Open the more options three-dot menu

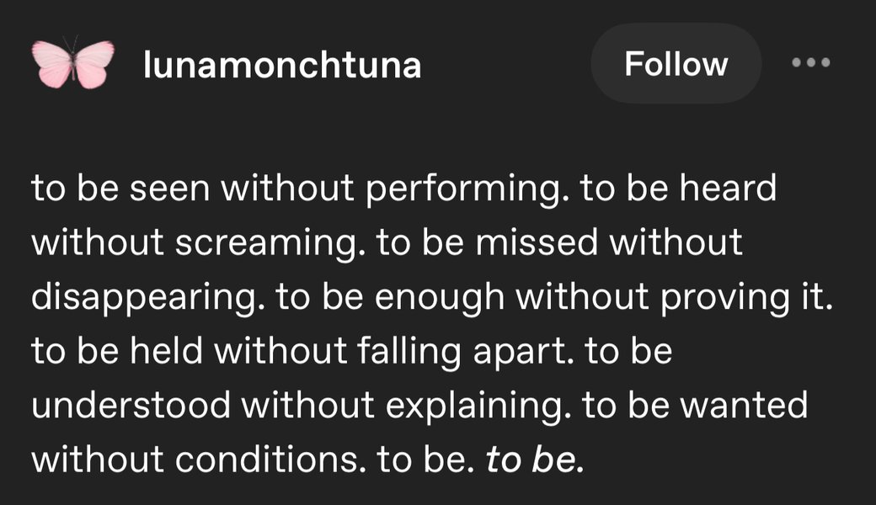pos(810,62)
